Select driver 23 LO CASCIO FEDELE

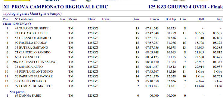[x=31, y=33]
